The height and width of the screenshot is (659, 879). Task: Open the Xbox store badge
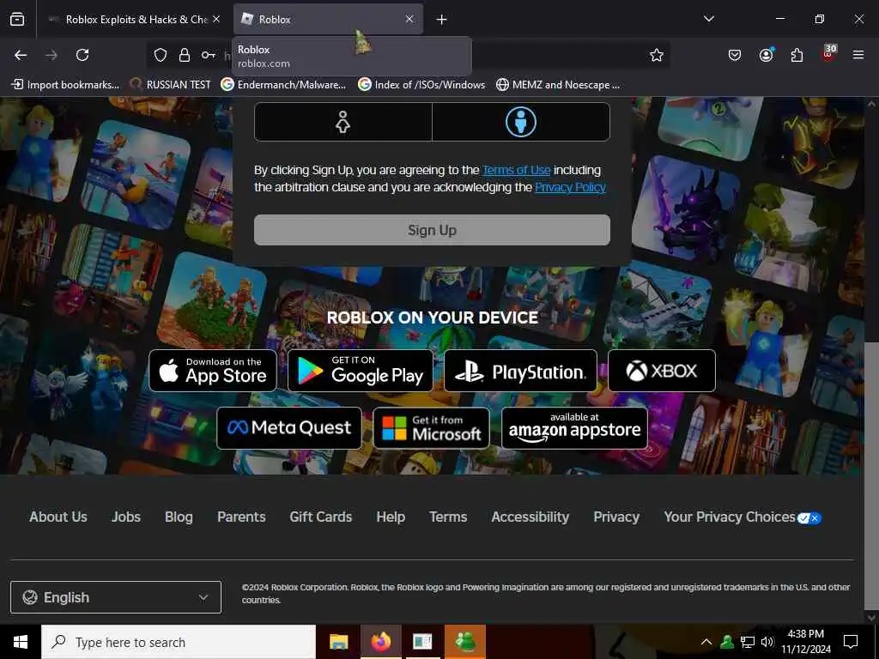point(662,371)
